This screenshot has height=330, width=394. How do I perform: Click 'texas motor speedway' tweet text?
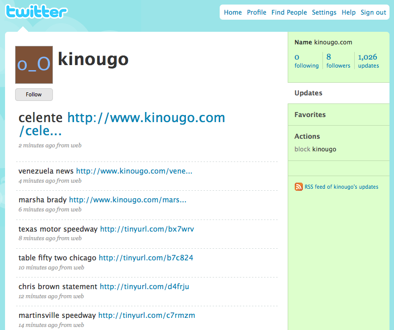tap(58, 229)
